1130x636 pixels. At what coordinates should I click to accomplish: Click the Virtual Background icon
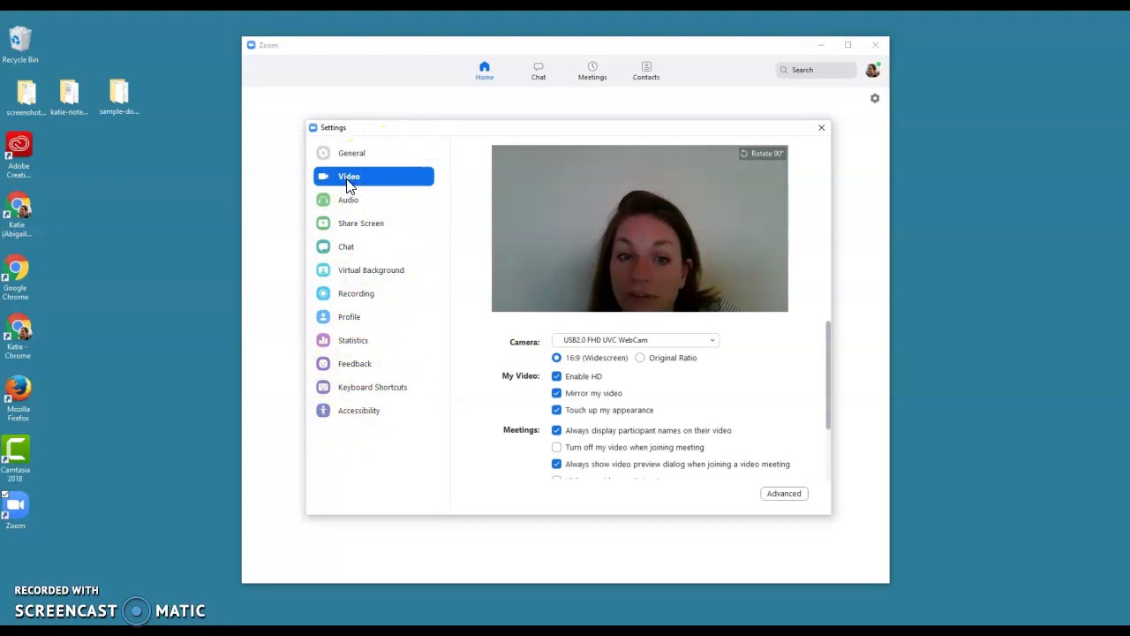[323, 270]
